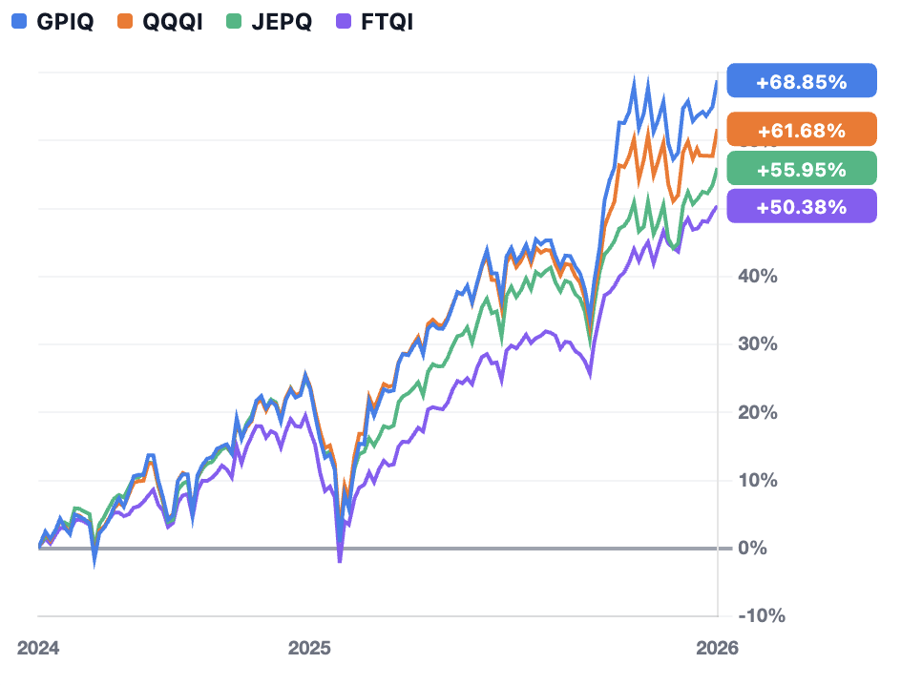
Task: Click the purple FTQI legend swatch
Action: [343, 21]
